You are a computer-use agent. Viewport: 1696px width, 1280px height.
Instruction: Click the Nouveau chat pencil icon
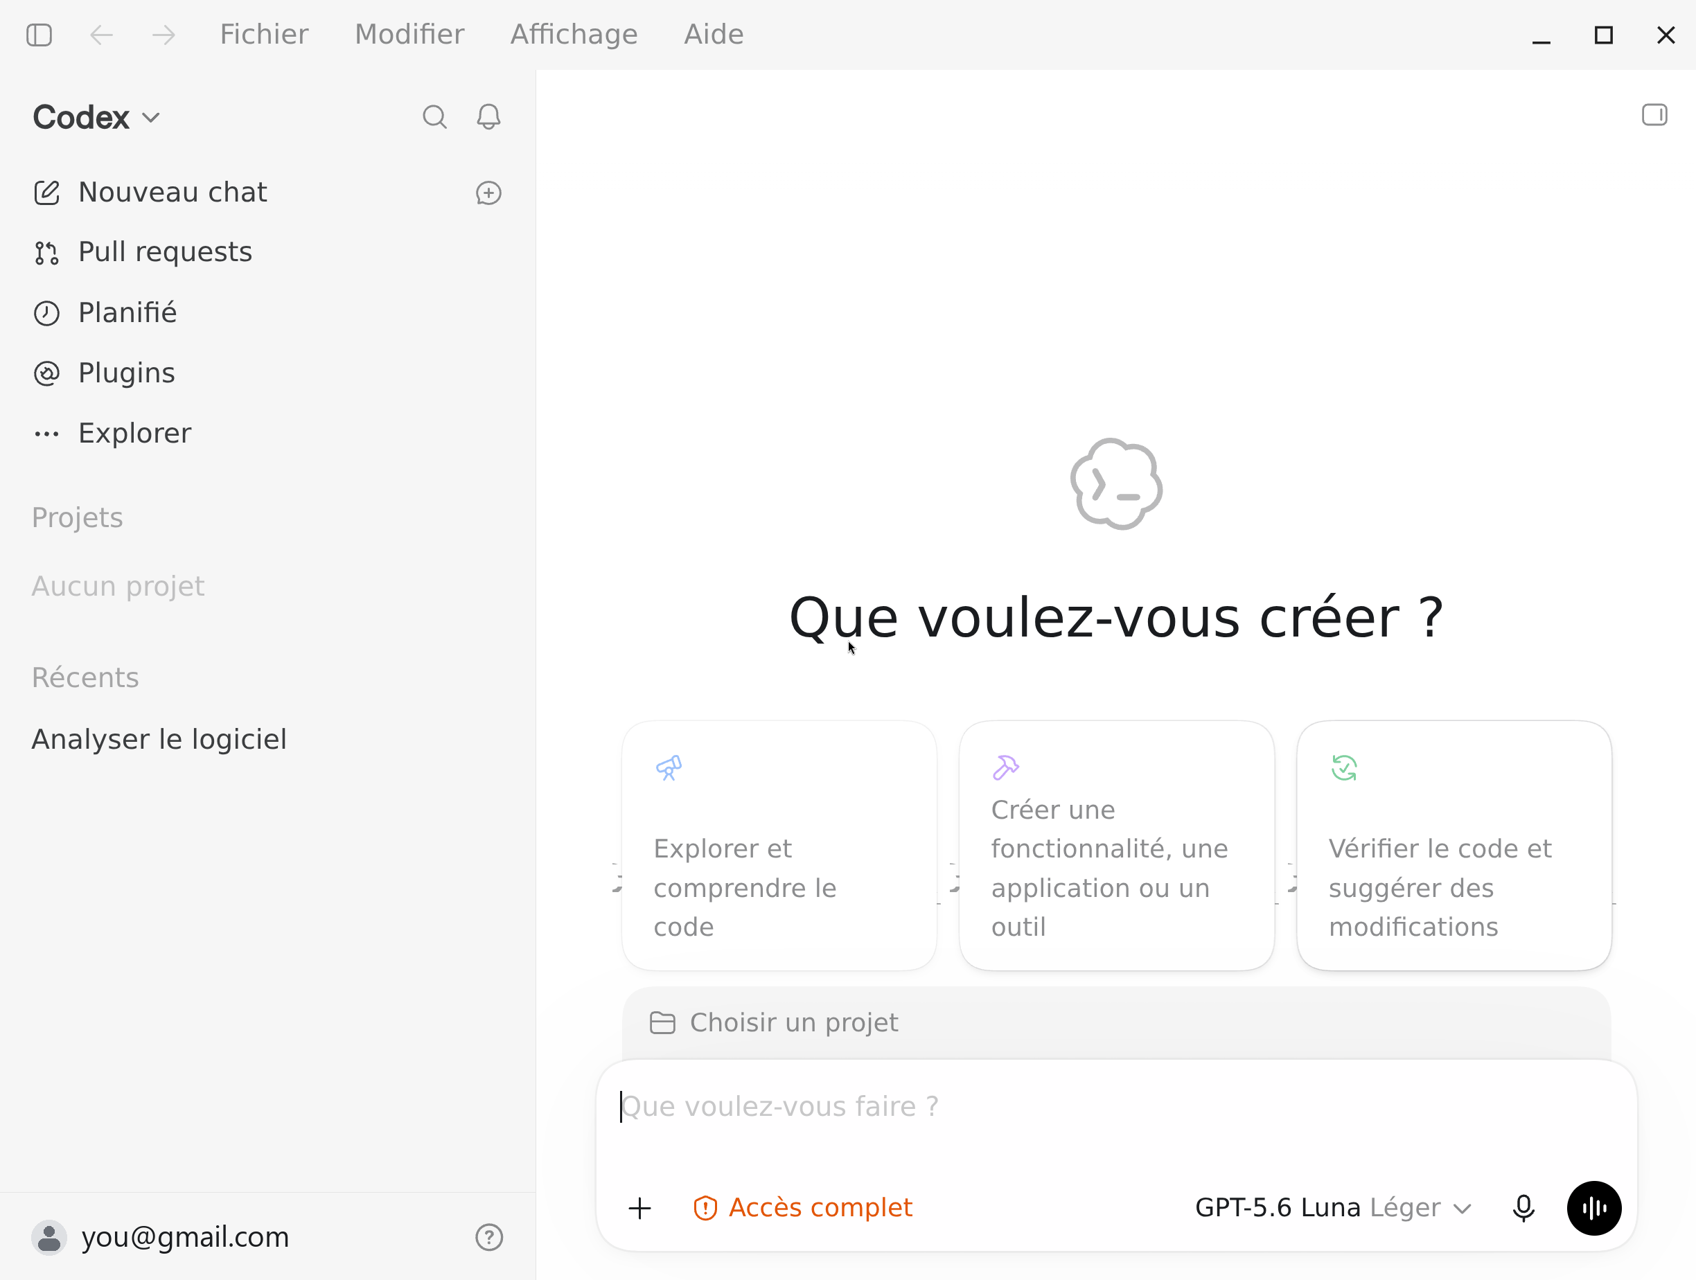click(x=47, y=193)
